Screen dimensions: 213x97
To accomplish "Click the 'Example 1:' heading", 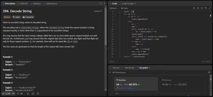I will click(x=8, y=57).
